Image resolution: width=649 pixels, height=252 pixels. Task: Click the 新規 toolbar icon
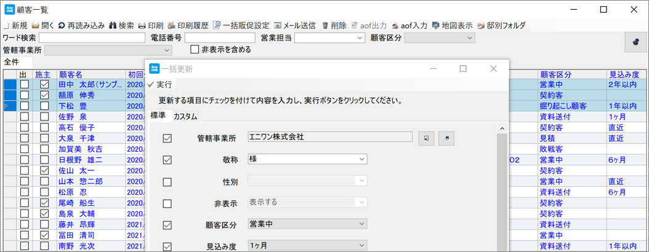(6, 25)
